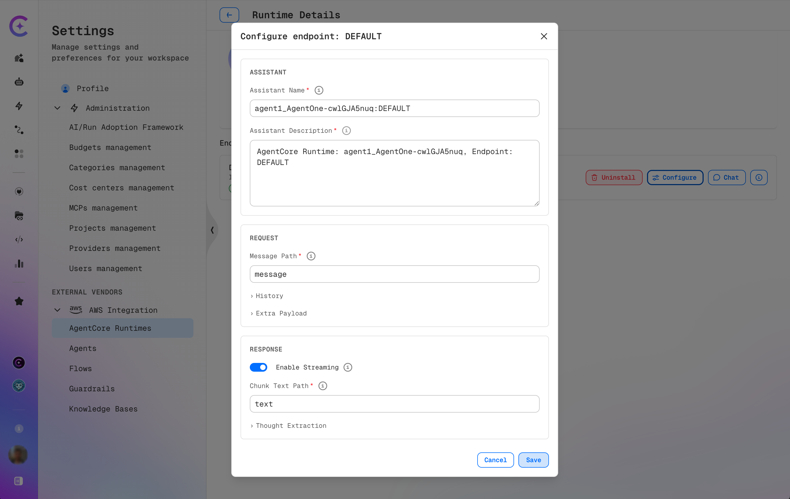Open Users management
Image resolution: width=790 pixels, height=499 pixels.
click(105, 269)
